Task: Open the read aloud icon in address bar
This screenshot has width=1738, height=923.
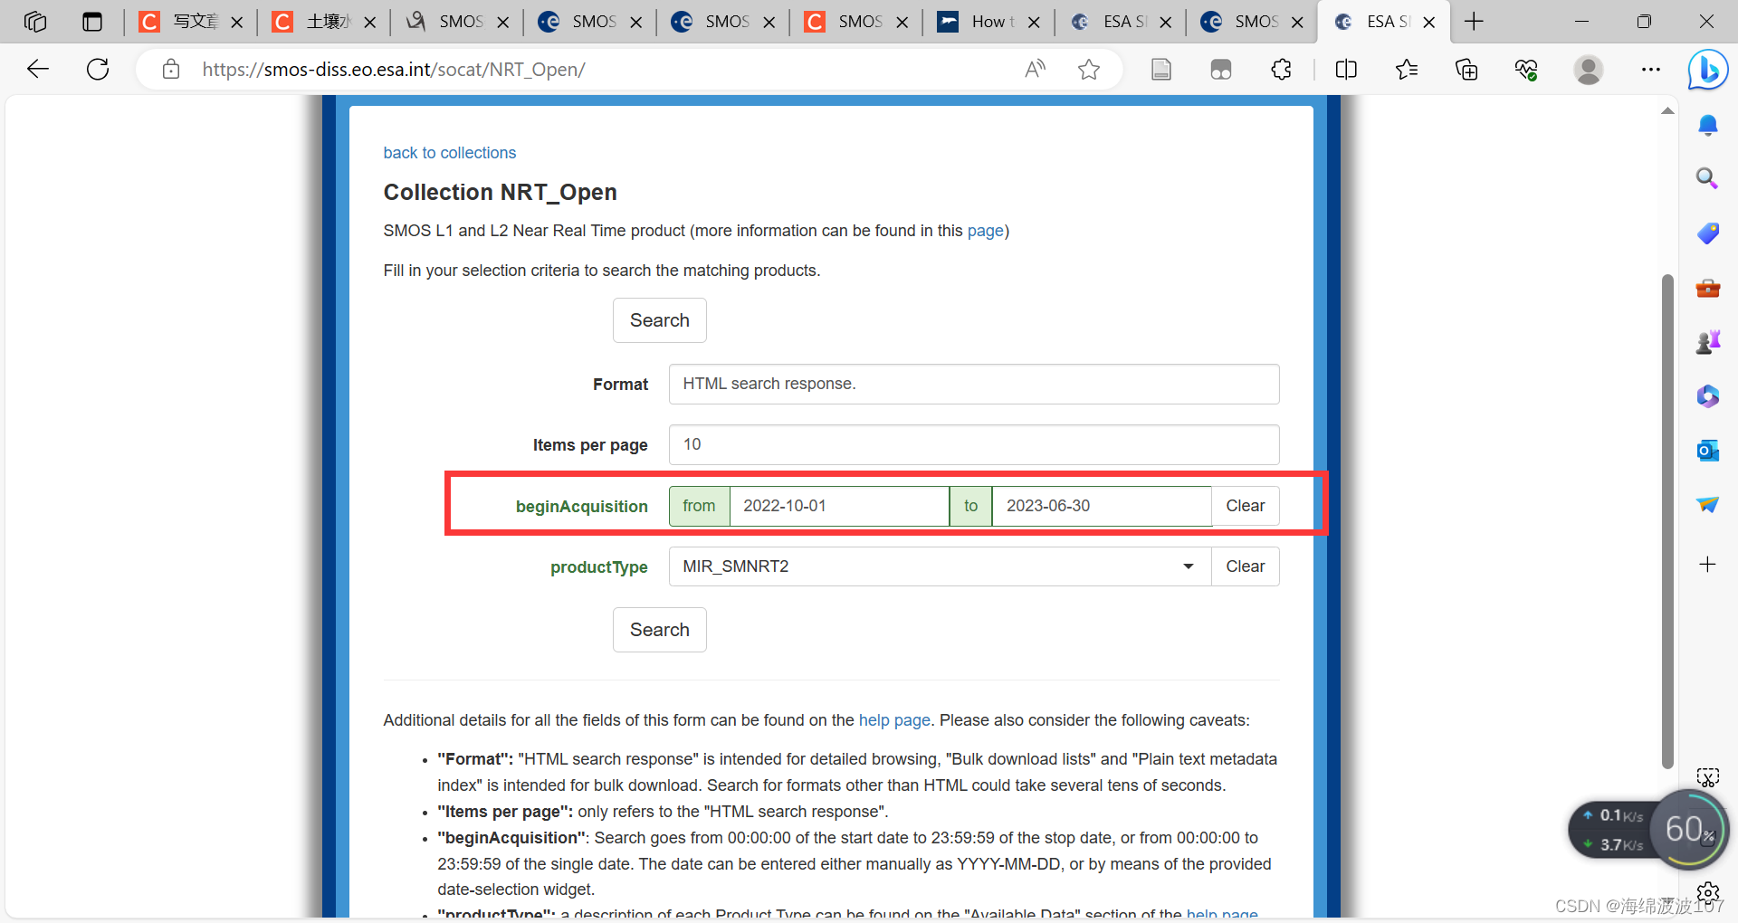Action: [1036, 69]
